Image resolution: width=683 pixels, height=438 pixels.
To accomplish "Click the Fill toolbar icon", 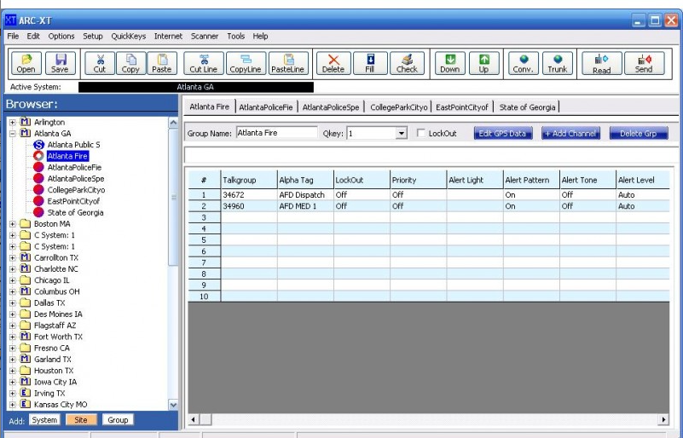I will click(x=370, y=59).
